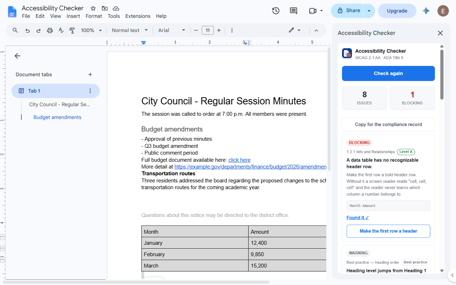Open the File menu
Image resolution: width=456 pixels, height=285 pixels.
coord(26,16)
